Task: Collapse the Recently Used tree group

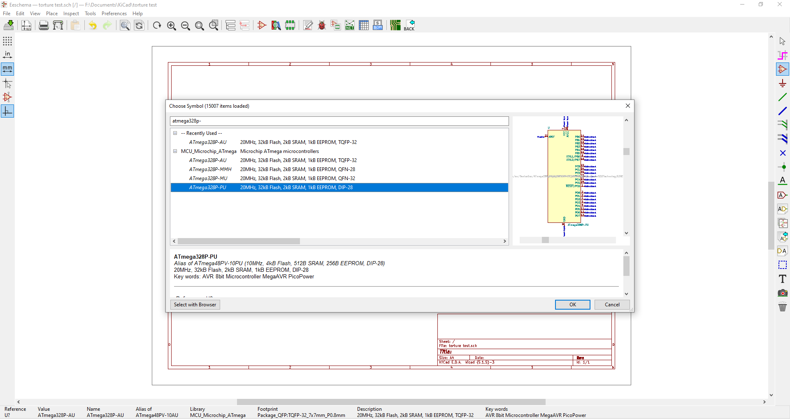Action: click(x=175, y=133)
